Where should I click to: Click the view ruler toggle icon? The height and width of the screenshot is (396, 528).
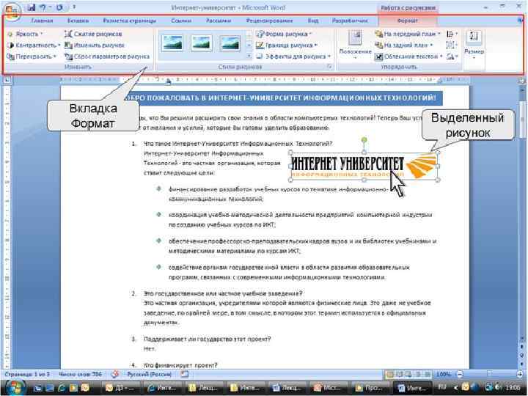point(521,81)
